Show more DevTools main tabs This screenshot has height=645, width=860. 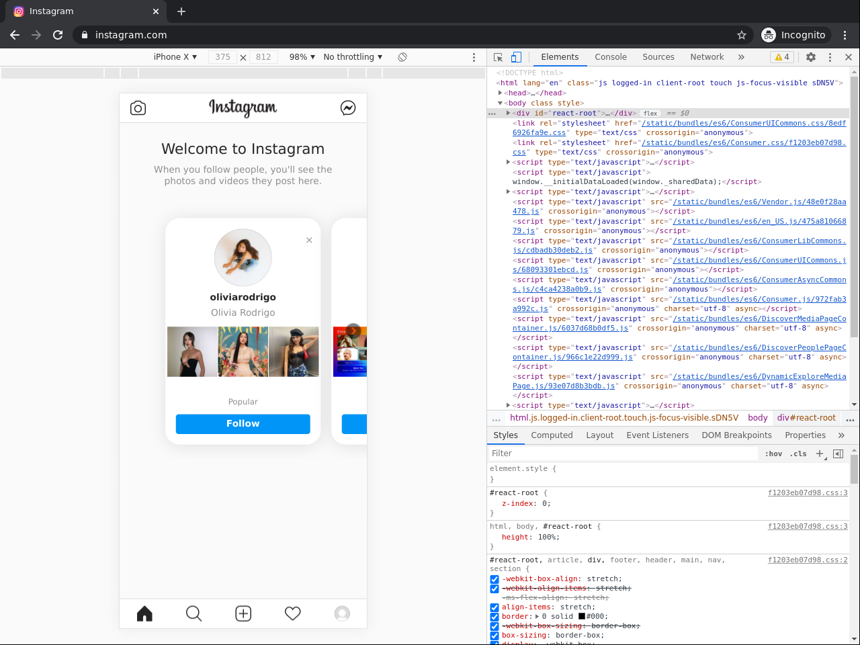741,57
